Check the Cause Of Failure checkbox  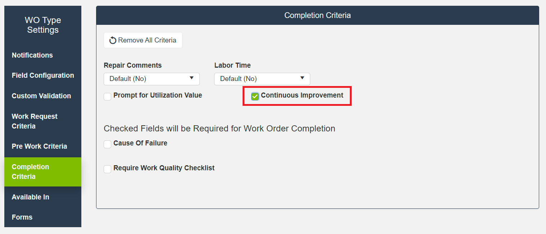108,144
